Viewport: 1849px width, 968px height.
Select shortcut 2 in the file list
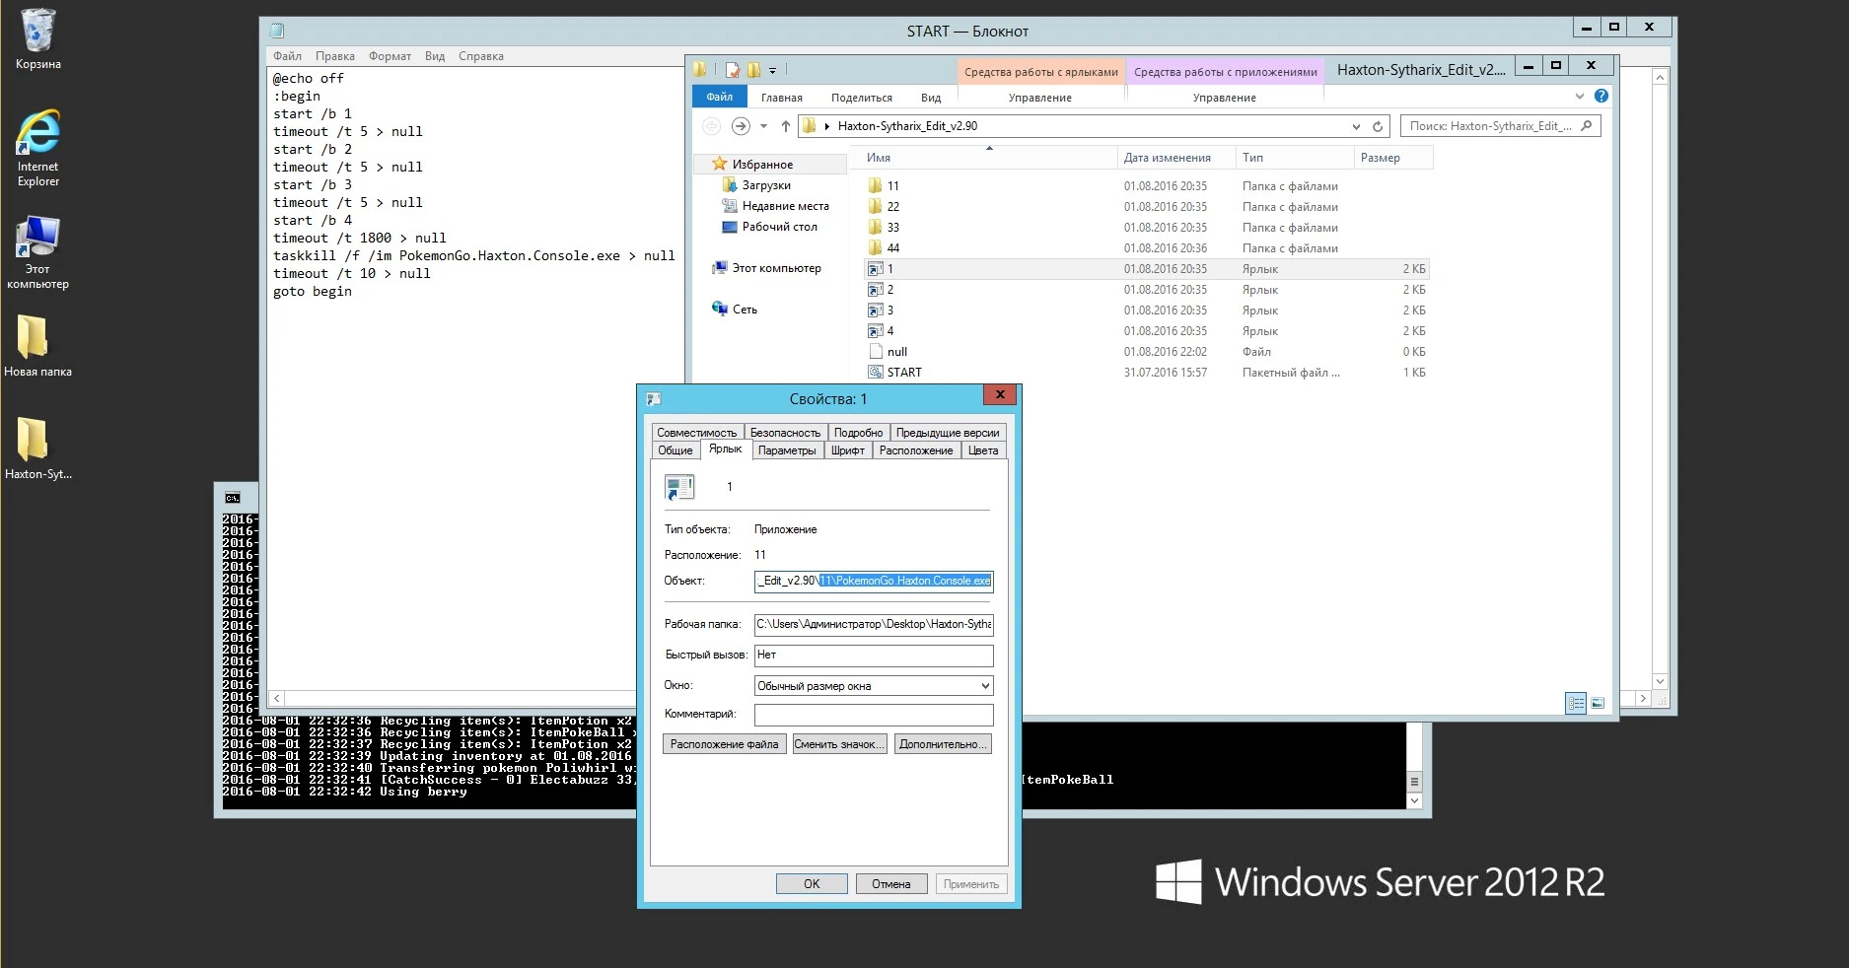point(889,290)
